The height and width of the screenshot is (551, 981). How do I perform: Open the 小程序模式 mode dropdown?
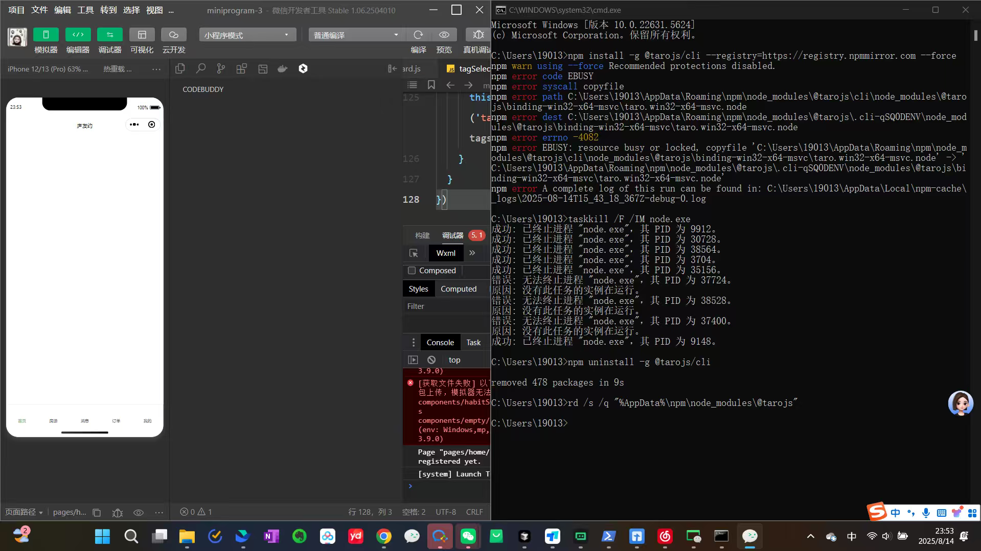(x=247, y=35)
